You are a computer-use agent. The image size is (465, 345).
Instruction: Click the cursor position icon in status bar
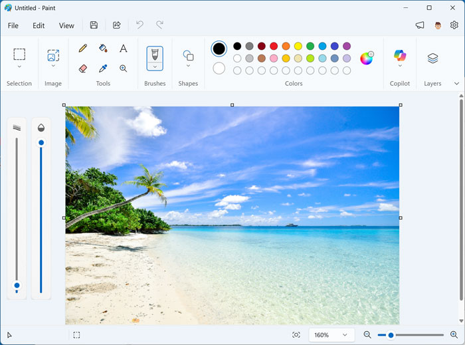[9, 335]
